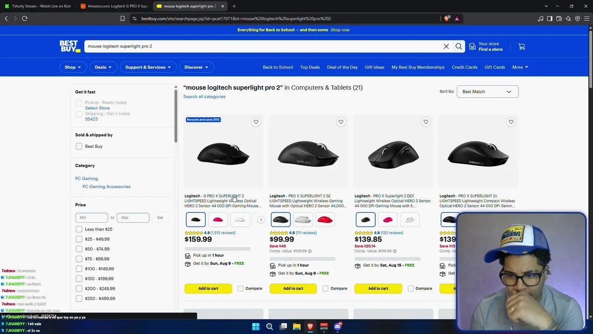Open Gift Ideas page
The width and height of the screenshot is (593, 334).
[x=374, y=67]
